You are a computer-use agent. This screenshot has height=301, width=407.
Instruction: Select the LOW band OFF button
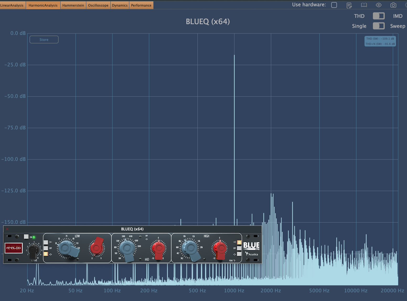[46, 248]
